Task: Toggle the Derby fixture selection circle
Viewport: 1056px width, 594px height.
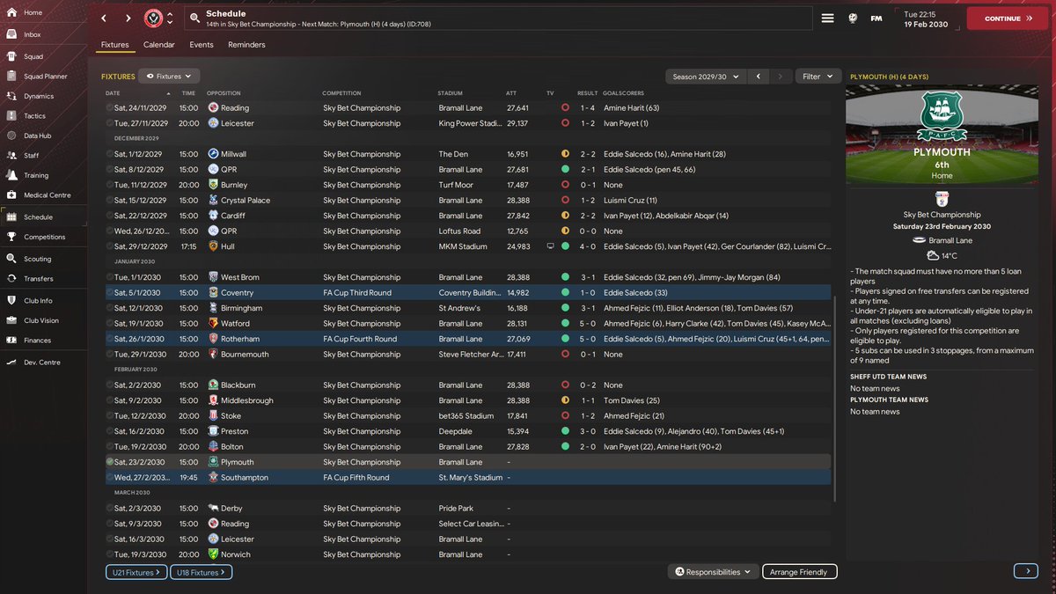Action: pyautogui.click(x=110, y=508)
